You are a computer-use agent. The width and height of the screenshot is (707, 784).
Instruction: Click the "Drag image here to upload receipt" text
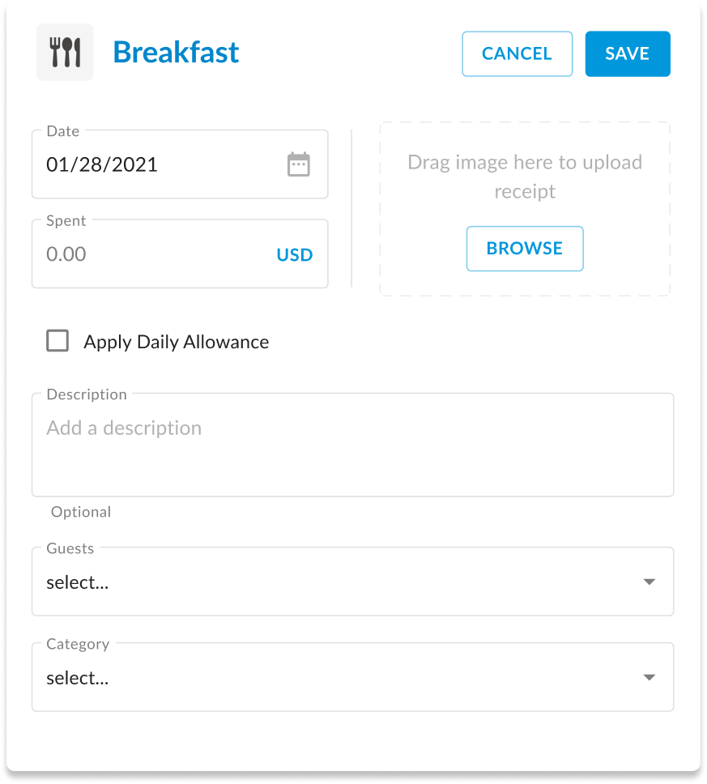pyautogui.click(x=524, y=177)
